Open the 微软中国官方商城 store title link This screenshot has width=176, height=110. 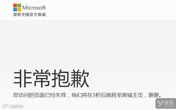(x=29, y=15)
